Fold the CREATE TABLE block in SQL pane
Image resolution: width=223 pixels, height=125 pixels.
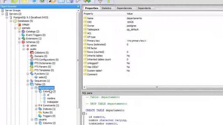click(84, 114)
